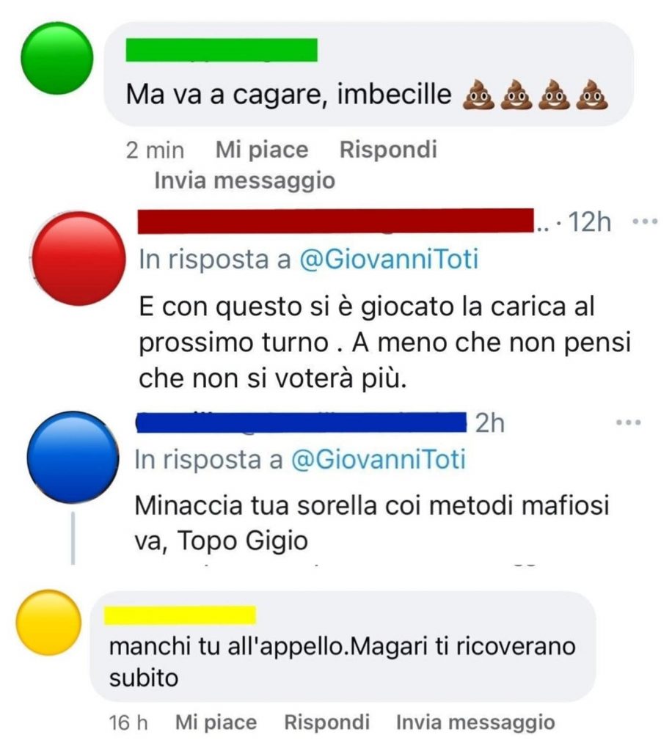Like the "Ma va a cagare" comment
This screenshot has width=672, height=751.
point(262,150)
